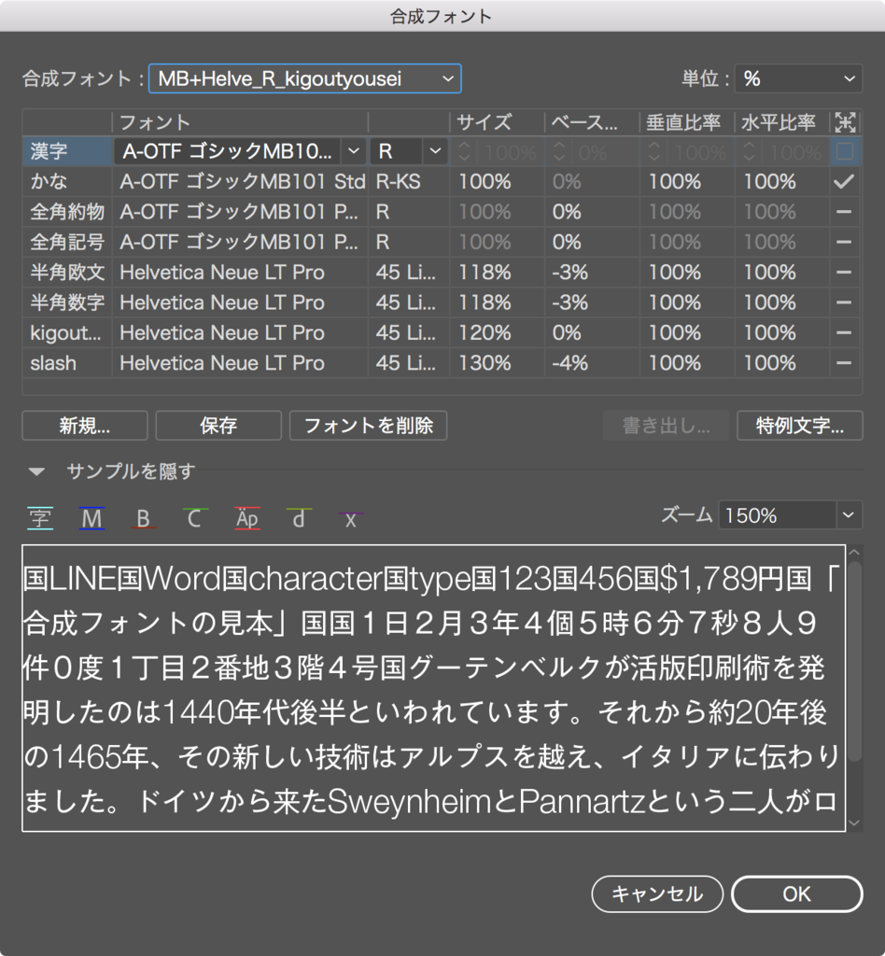885x956 pixels.
Task: Cancel with the キャンセル button
Action: click(657, 893)
